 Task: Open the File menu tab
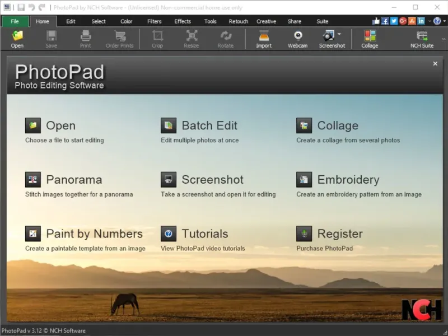click(x=15, y=21)
